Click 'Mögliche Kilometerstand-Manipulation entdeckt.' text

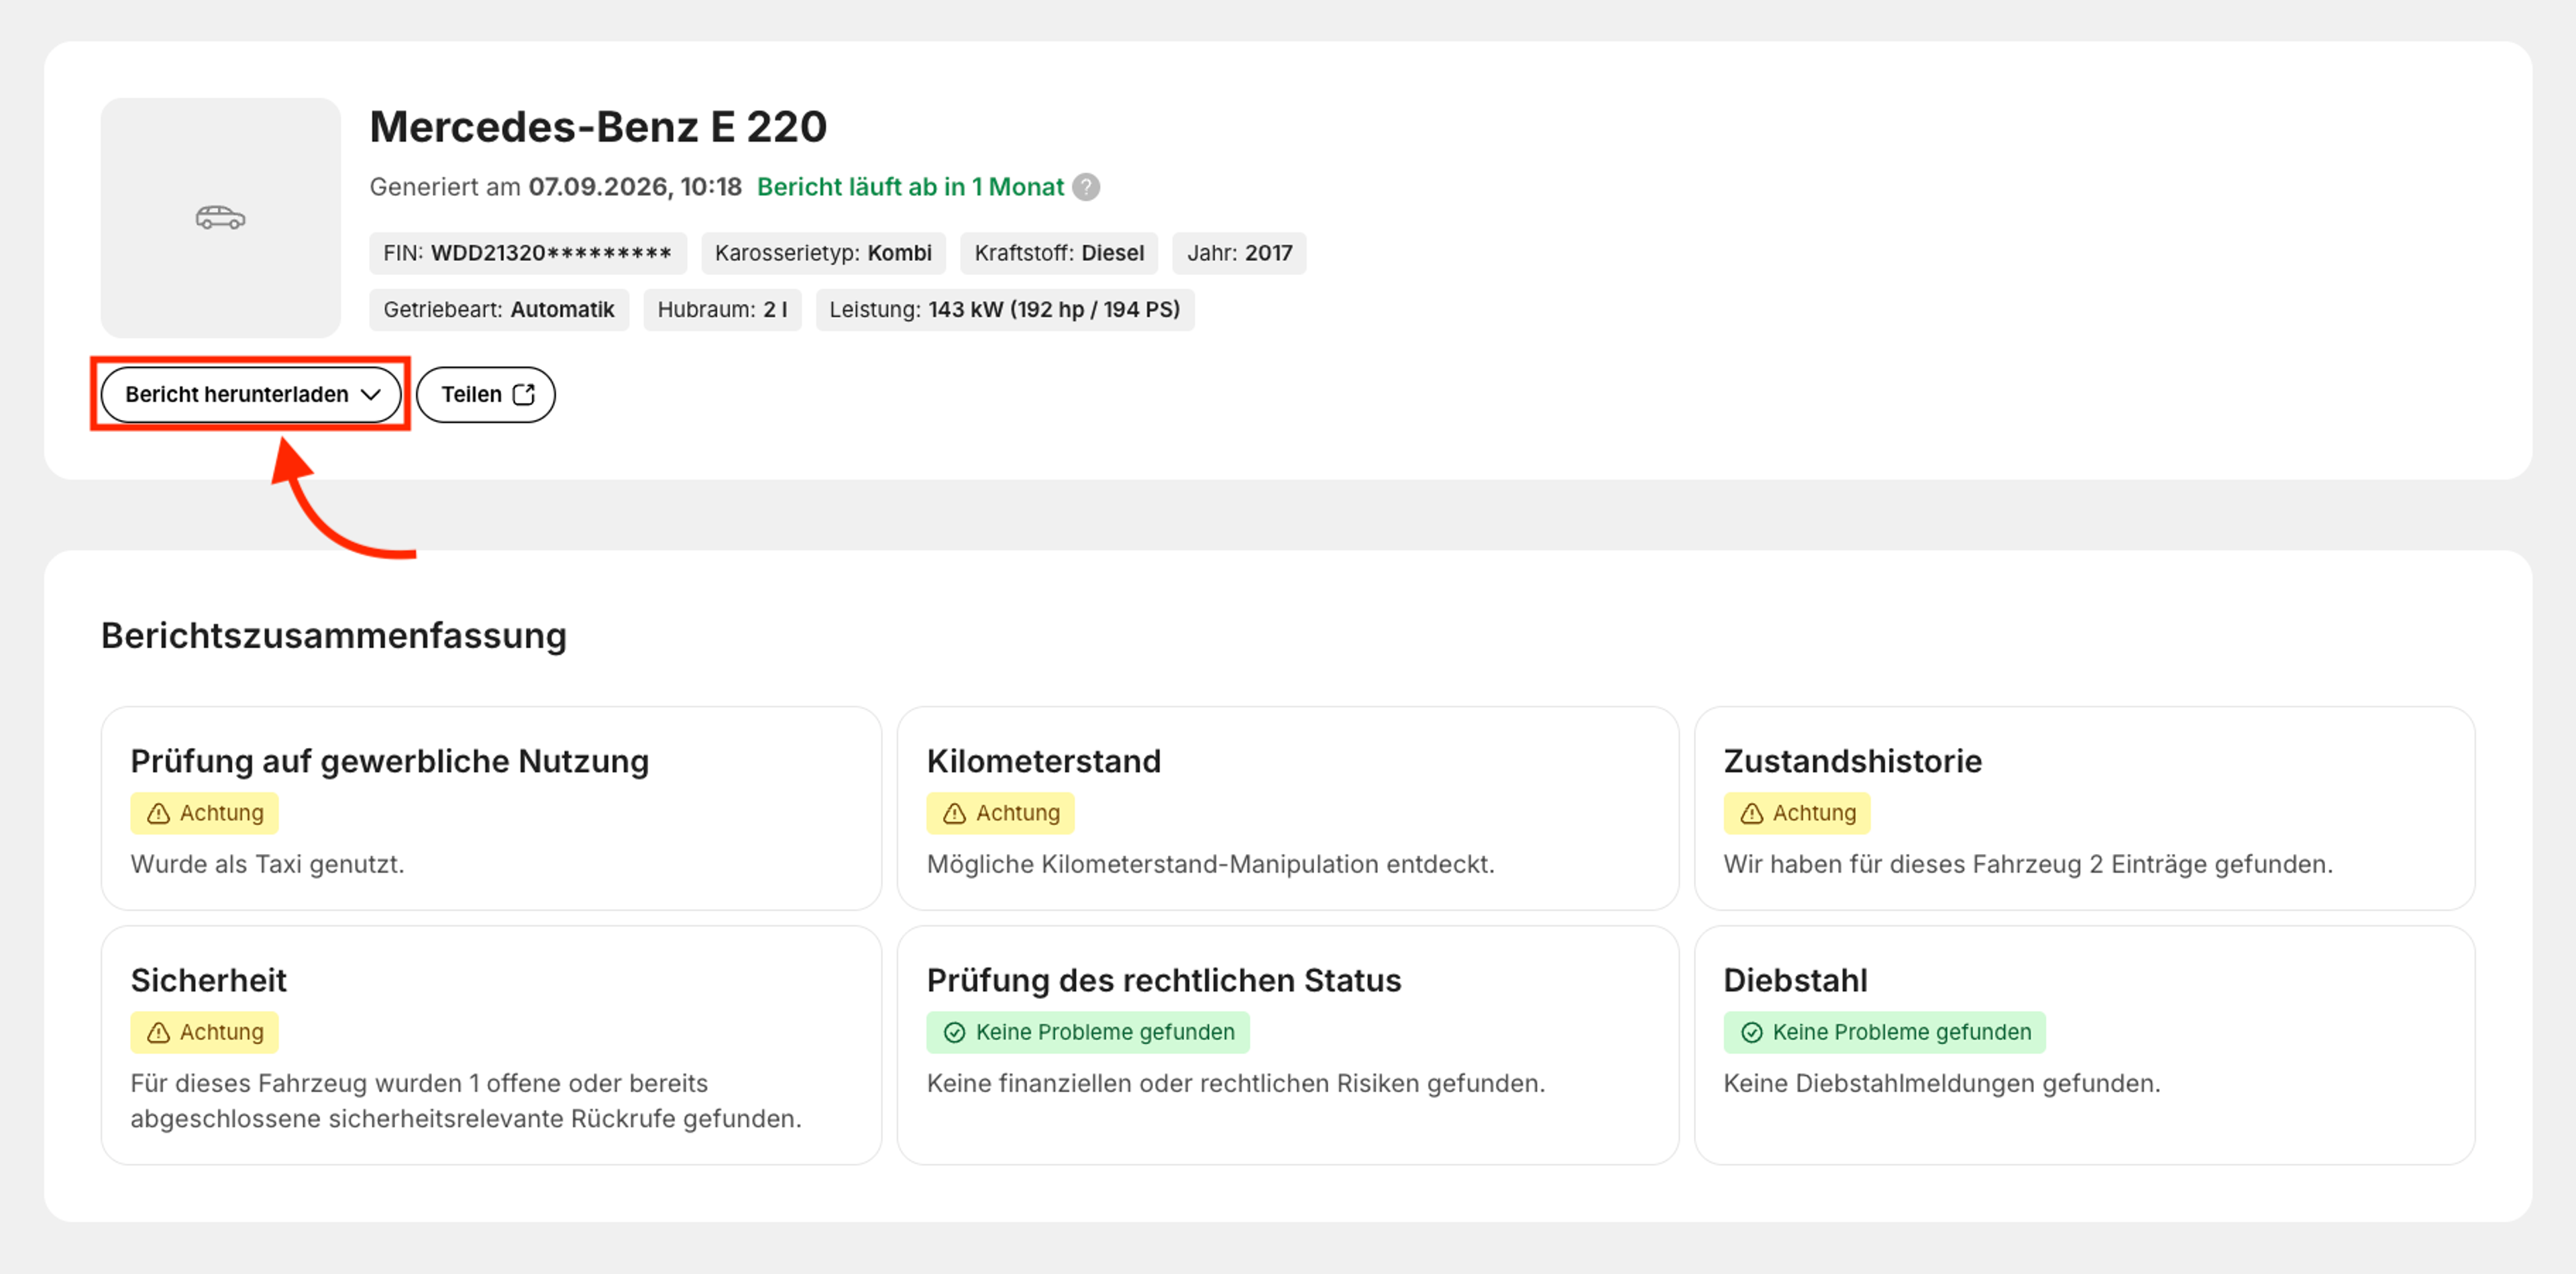coord(1210,864)
